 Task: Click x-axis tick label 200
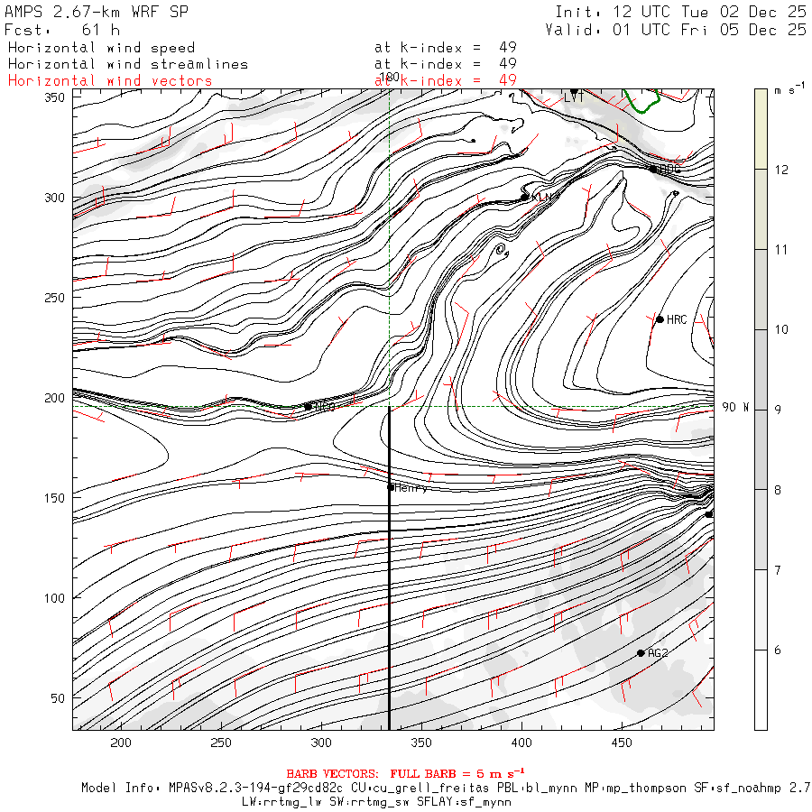tap(121, 743)
